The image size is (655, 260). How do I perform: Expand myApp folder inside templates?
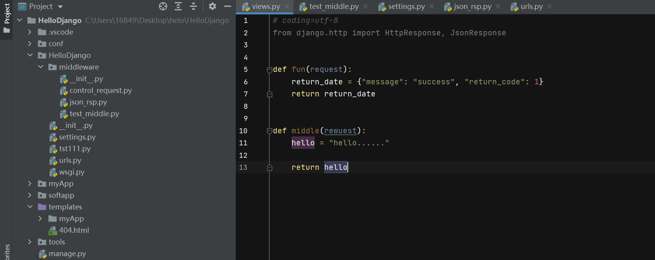40,218
